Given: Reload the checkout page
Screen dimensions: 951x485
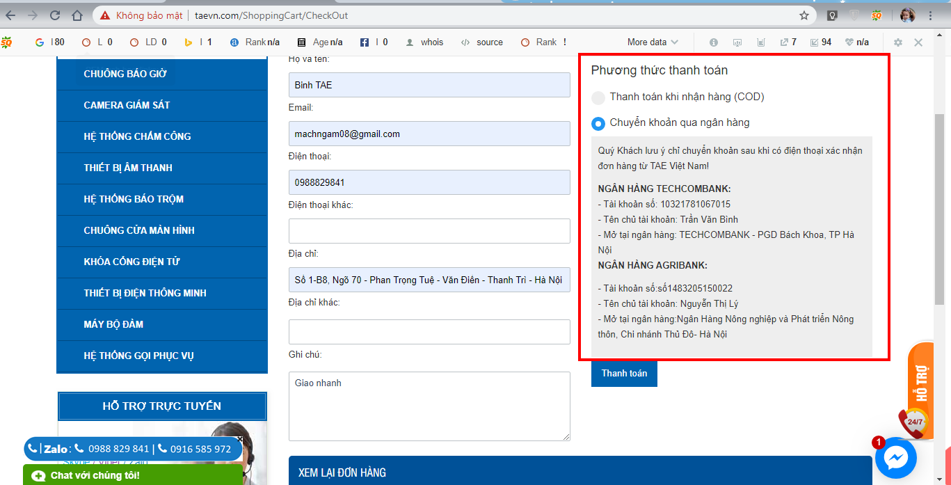Looking at the screenshot, I should click(x=55, y=15).
